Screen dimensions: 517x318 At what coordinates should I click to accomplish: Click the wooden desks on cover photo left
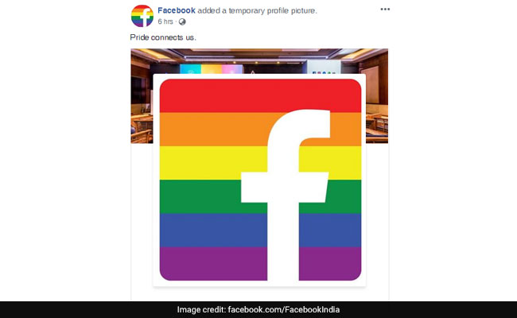(x=142, y=128)
